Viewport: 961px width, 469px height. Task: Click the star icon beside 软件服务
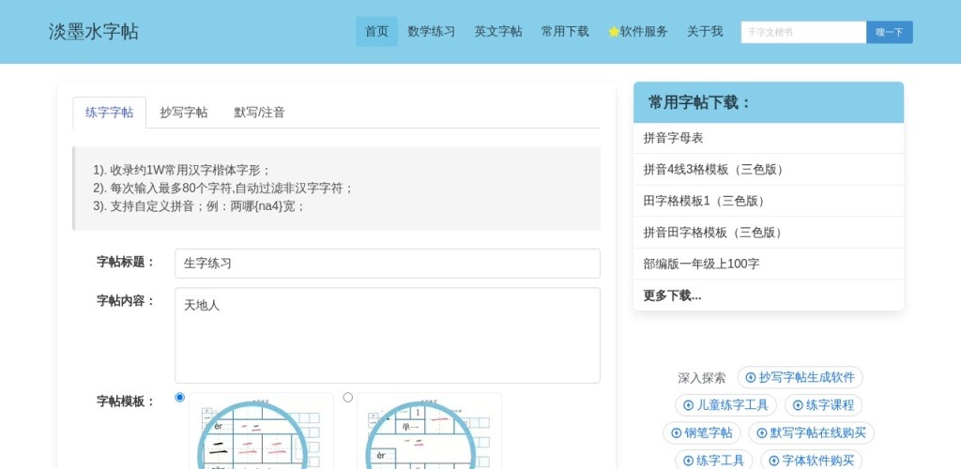pyautogui.click(x=614, y=32)
